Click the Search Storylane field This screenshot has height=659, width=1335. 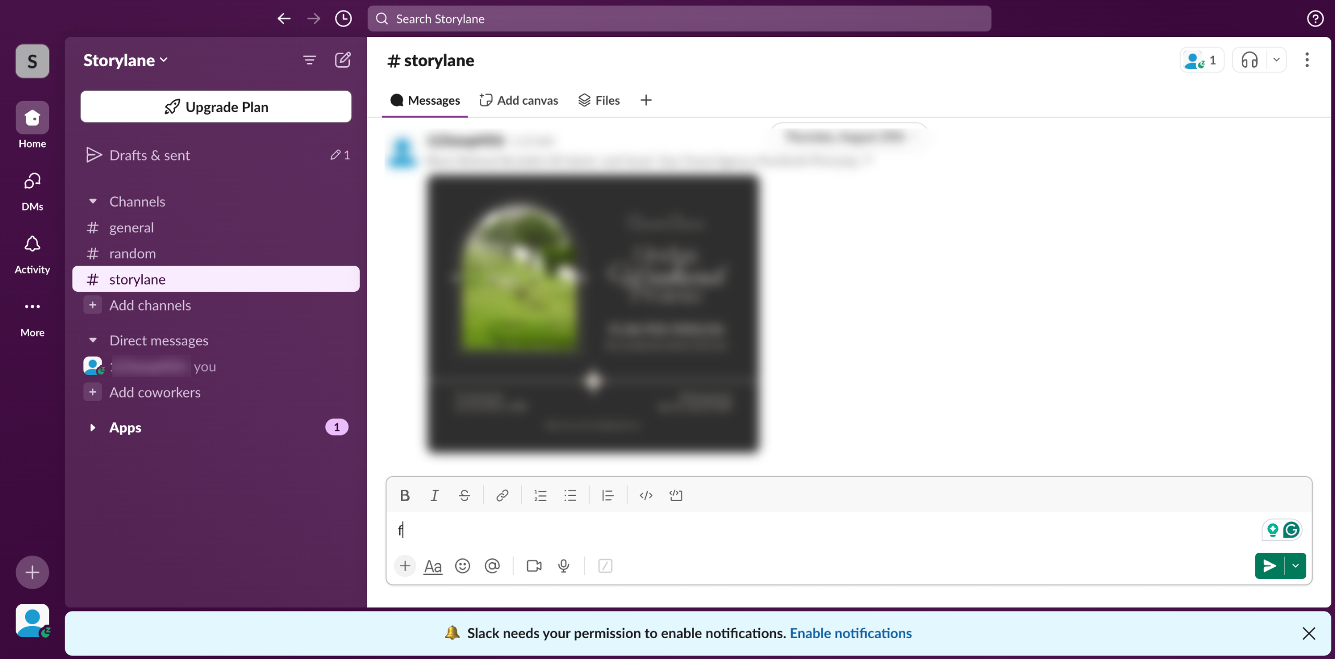point(679,19)
